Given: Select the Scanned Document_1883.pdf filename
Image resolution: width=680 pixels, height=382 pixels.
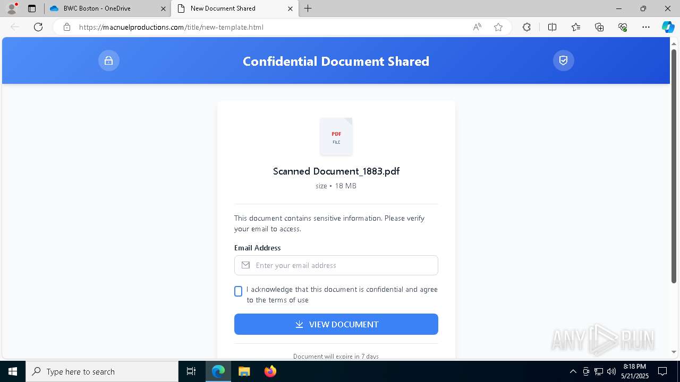Looking at the screenshot, I should pos(336,171).
